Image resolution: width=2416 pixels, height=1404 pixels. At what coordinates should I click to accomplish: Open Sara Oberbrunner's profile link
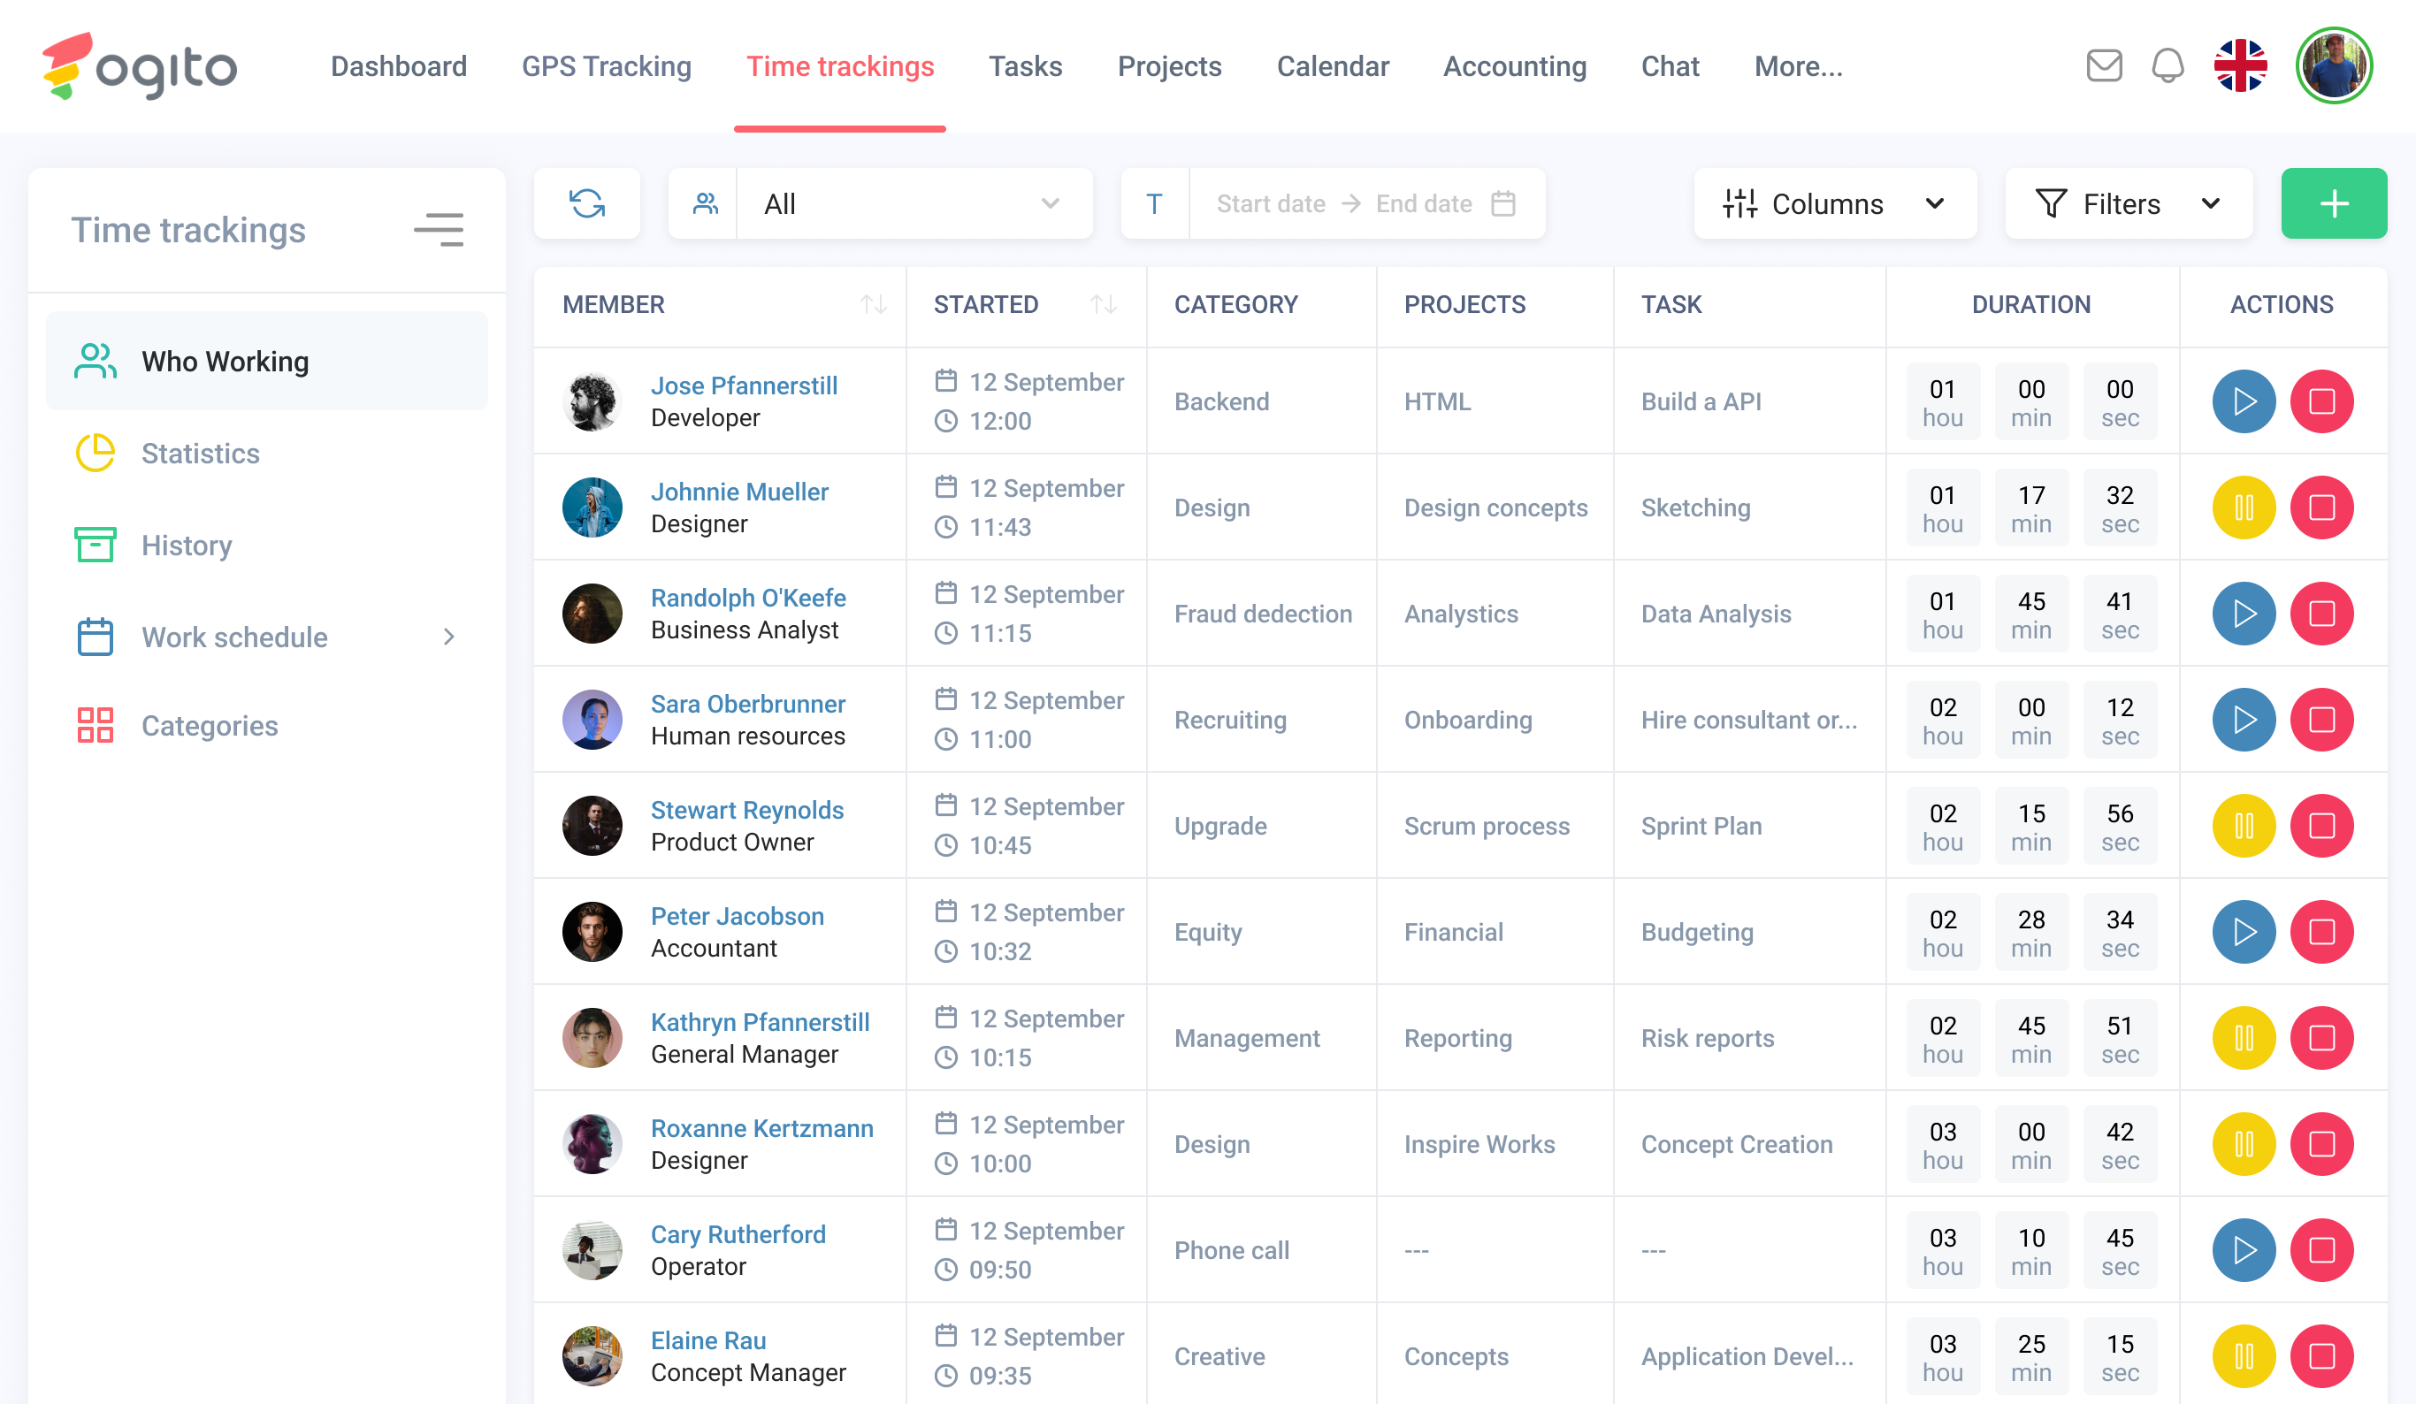click(748, 705)
